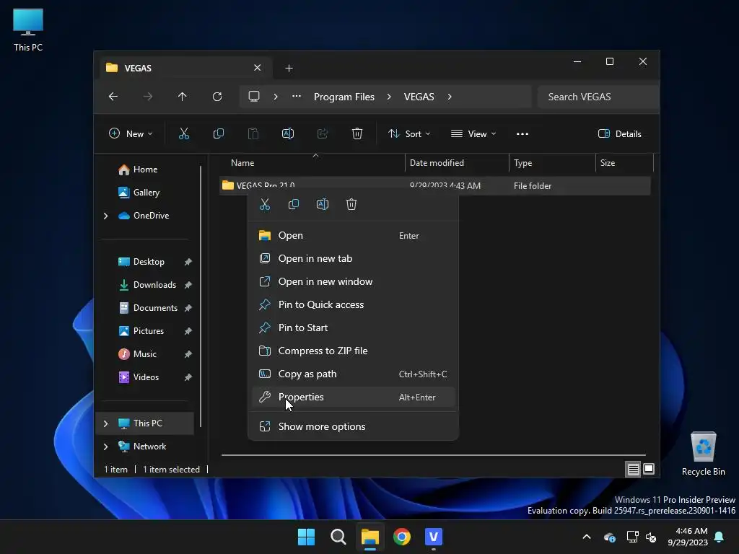The image size is (739, 554).
Task: Switch to the details list view icon
Action: pyautogui.click(x=633, y=469)
